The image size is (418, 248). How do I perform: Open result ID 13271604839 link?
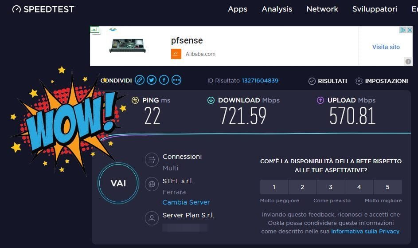[x=260, y=81]
